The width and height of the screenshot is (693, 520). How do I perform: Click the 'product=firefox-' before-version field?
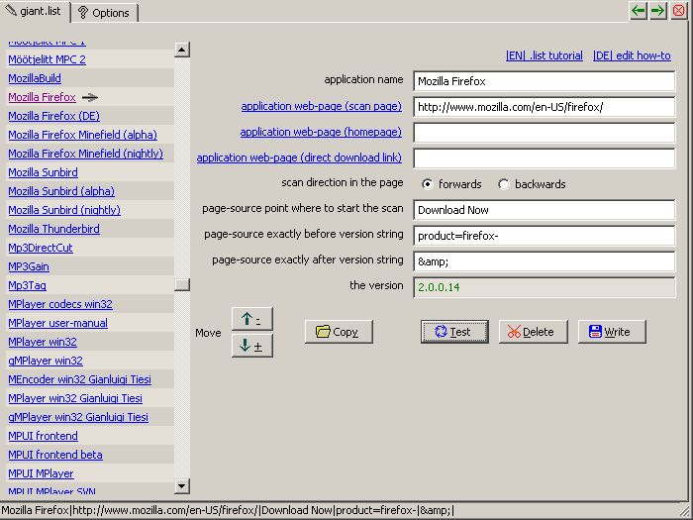pyautogui.click(x=544, y=236)
